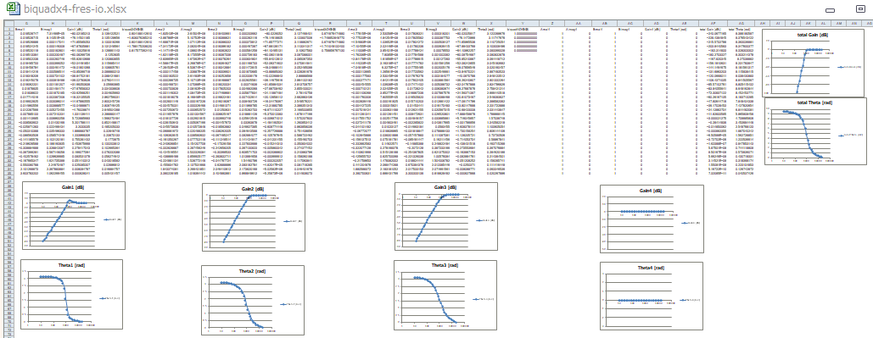Image resolution: width=873 pixels, height=338 pixels.
Task: Select column G header
Action: (27, 23)
